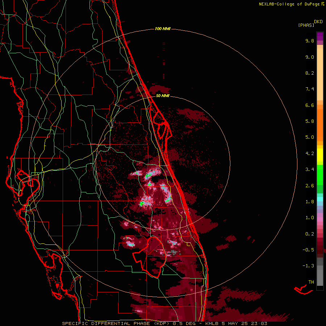
Task: Click the 8.2 scale value
Action: [x=310, y=73]
